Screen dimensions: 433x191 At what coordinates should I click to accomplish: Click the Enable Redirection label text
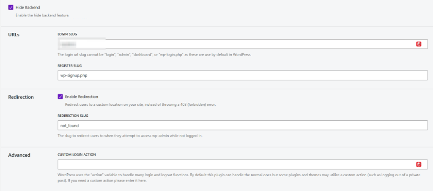coord(82,97)
